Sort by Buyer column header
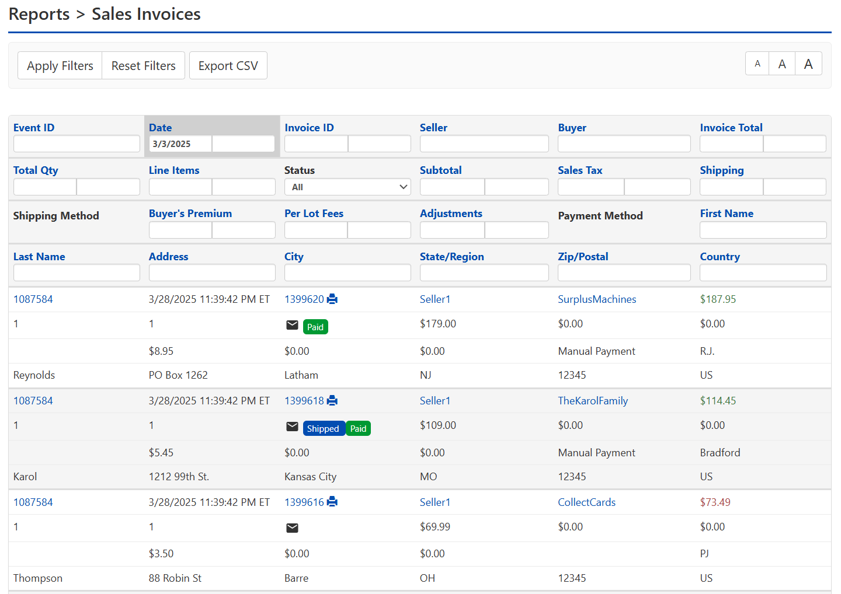 click(x=572, y=128)
